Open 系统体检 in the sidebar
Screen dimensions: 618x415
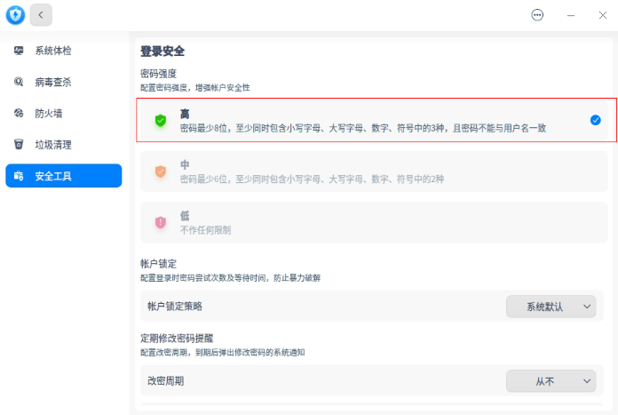click(x=64, y=51)
